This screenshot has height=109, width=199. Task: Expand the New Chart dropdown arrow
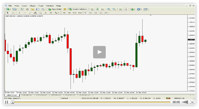click(10, 9)
